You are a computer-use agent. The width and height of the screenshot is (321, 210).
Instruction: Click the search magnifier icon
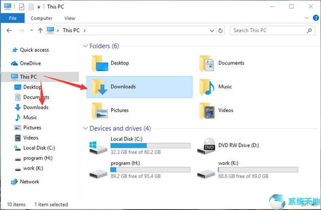[x=309, y=31]
